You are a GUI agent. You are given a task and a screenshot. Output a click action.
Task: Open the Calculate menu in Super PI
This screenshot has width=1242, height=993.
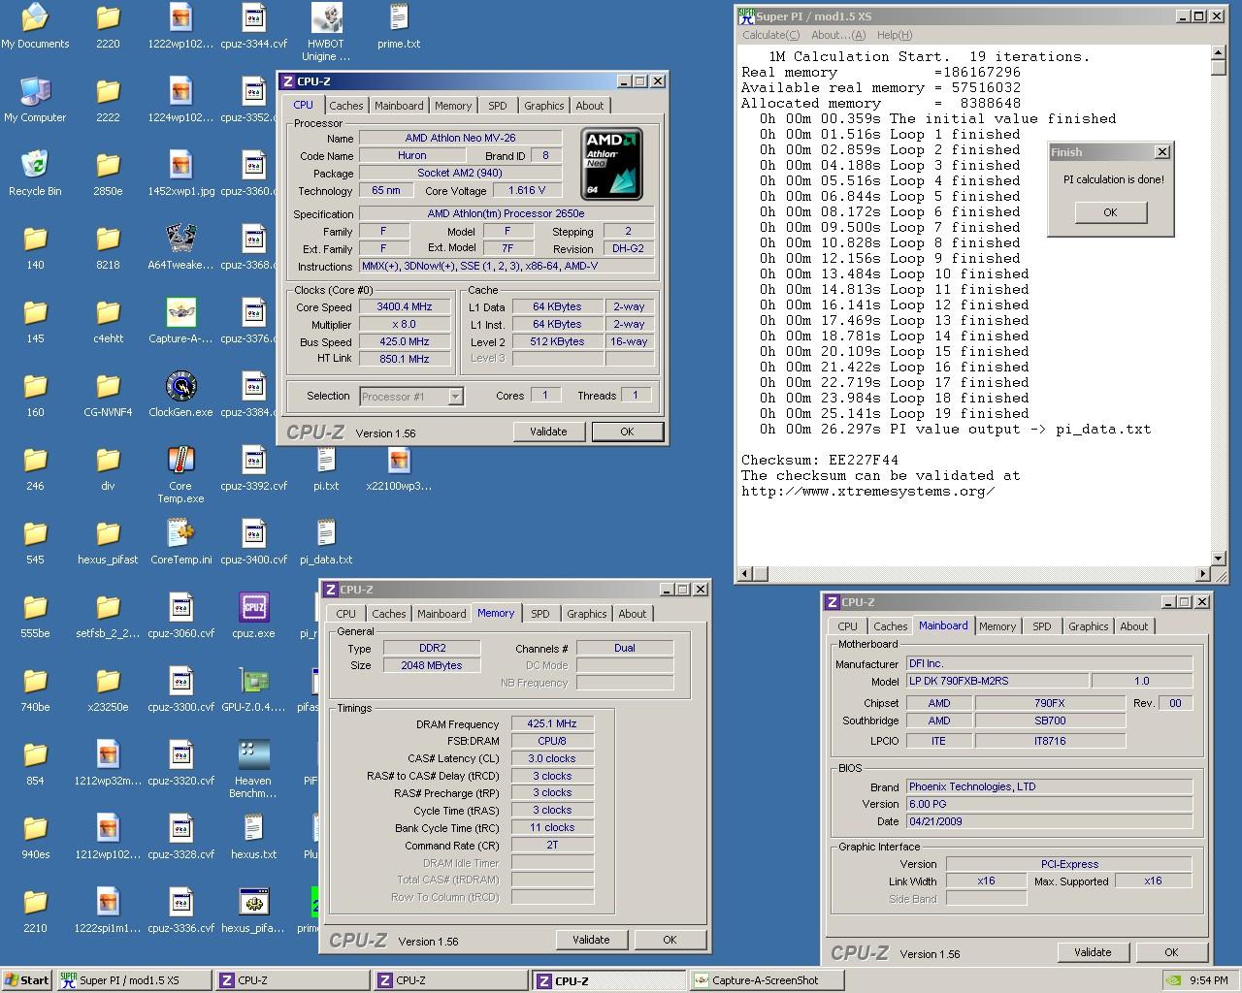pos(771,35)
